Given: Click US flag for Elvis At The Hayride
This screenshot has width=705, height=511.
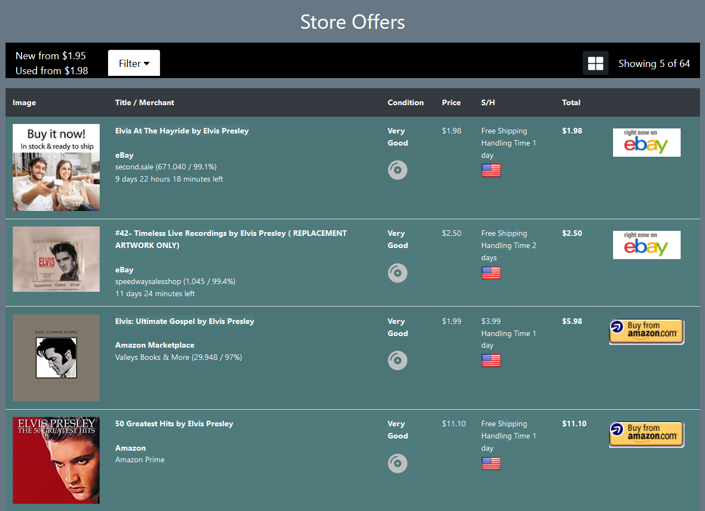Looking at the screenshot, I should coord(491,170).
